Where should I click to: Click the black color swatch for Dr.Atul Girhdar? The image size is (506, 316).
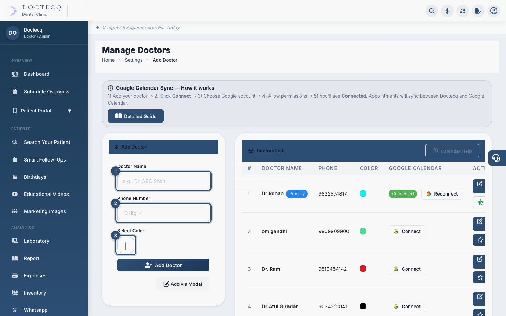pyautogui.click(x=363, y=306)
